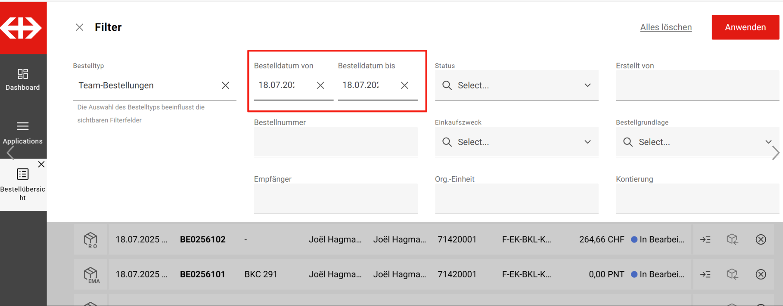This screenshot has width=783, height=306.
Task: Click the SBB logo in the sidebar
Action: click(x=22, y=28)
